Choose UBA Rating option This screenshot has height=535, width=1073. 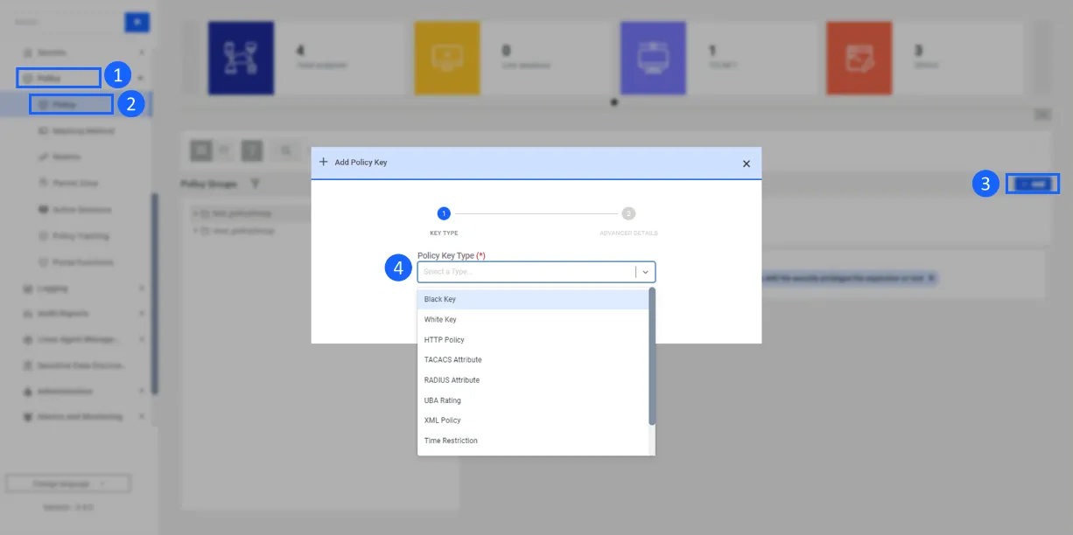coord(532,400)
